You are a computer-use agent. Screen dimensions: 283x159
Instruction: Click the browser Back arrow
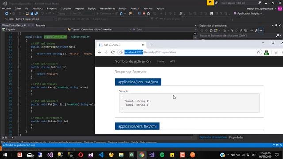[99, 52]
